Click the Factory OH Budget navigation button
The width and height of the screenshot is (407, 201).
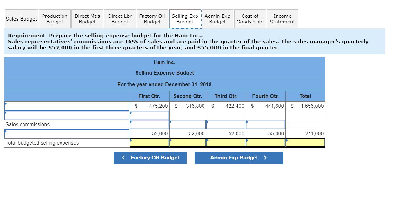click(x=150, y=158)
